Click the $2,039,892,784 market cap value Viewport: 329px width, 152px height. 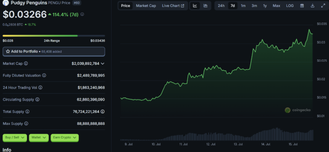85,63
